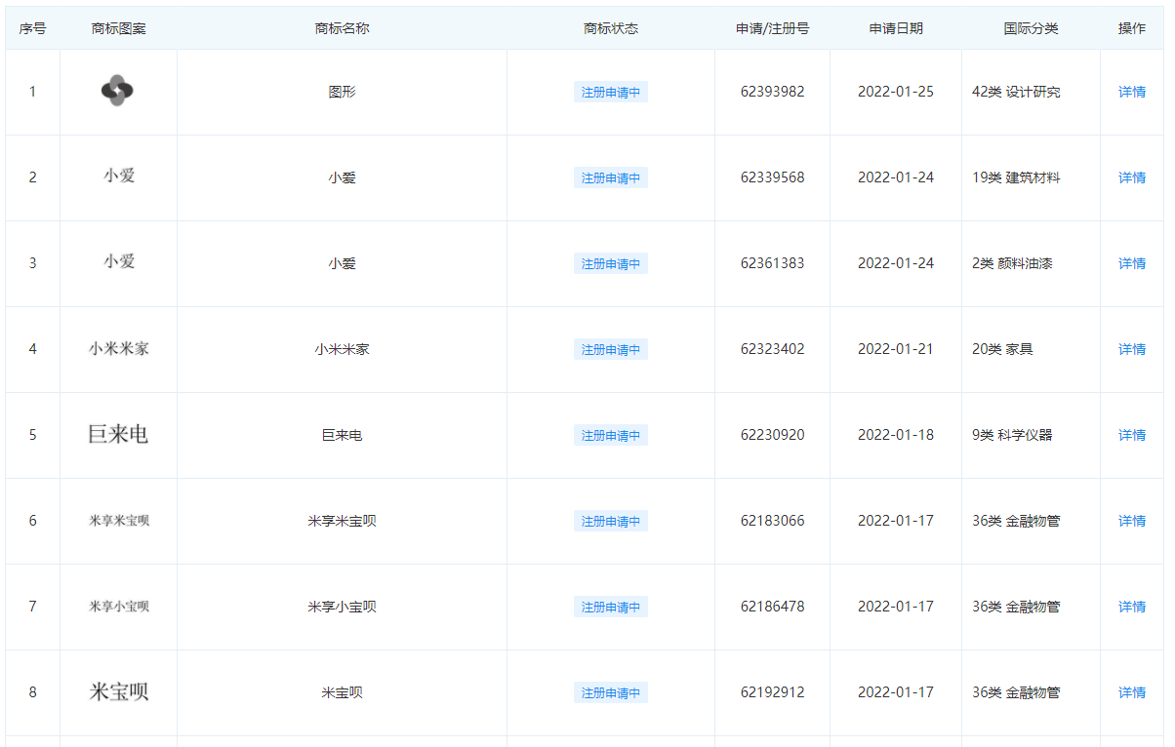This screenshot has width=1175, height=747.
Task: Click date 2022-01-21
Action: [896, 349]
